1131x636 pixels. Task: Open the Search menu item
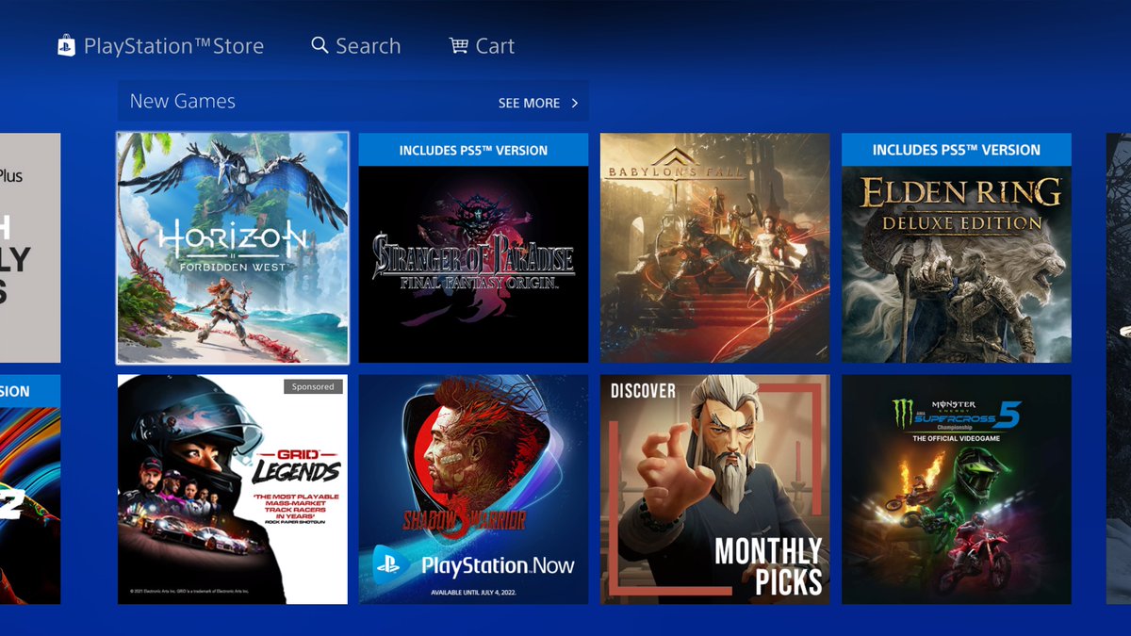pos(356,45)
